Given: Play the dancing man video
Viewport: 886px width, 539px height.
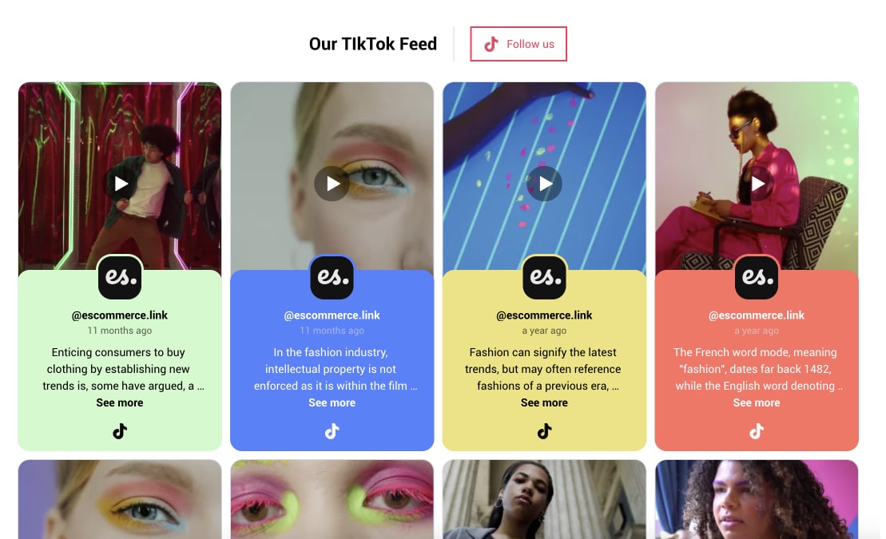Looking at the screenshot, I should pos(120,184).
